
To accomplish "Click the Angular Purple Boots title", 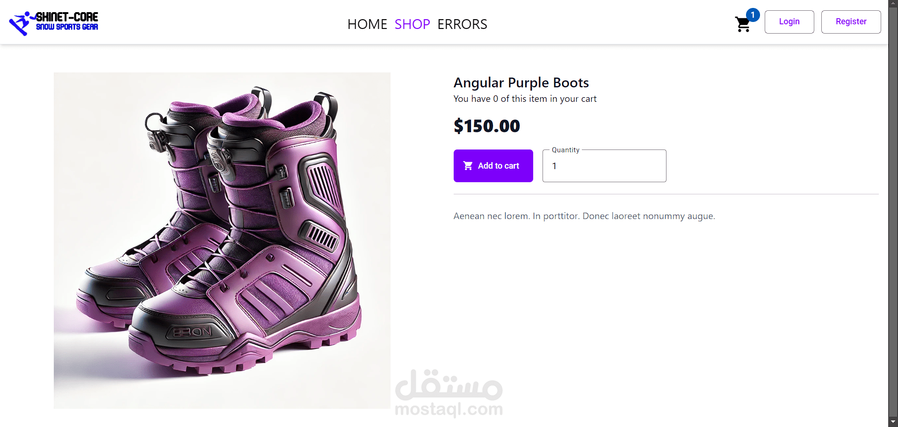I will (521, 83).
